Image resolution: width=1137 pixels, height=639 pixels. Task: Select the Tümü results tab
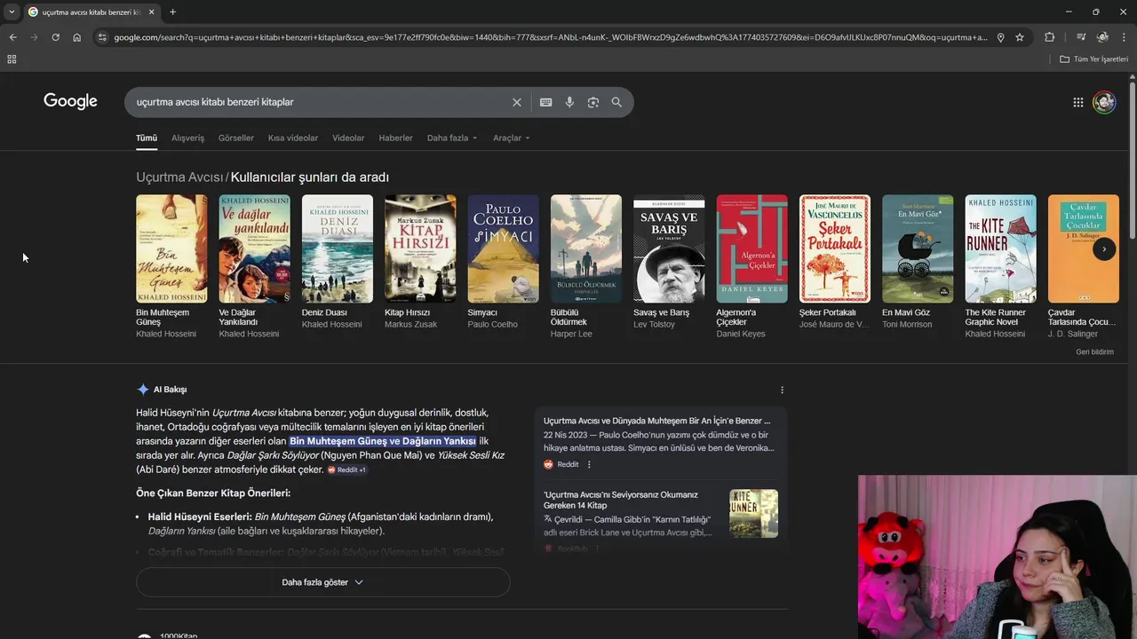click(146, 138)
